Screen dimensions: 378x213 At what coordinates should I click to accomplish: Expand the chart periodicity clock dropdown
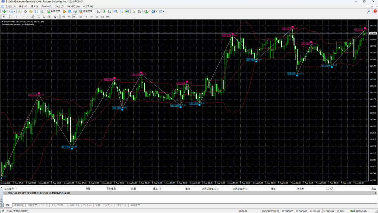pyautogui.click(x=156, y=11)
